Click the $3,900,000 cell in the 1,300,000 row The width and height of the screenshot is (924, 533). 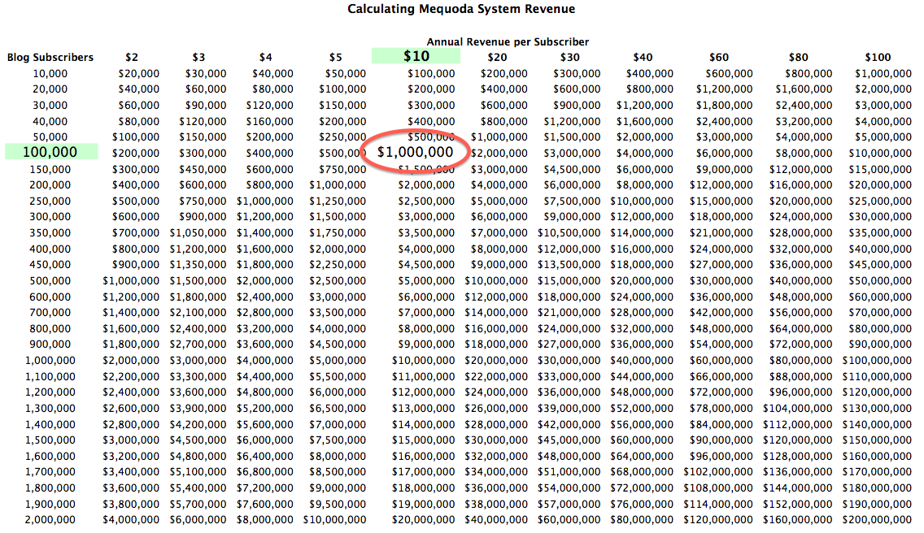198,408
